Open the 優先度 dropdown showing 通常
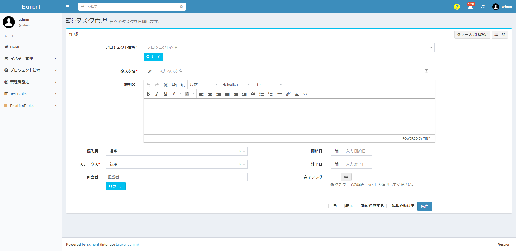 point(176,151)
